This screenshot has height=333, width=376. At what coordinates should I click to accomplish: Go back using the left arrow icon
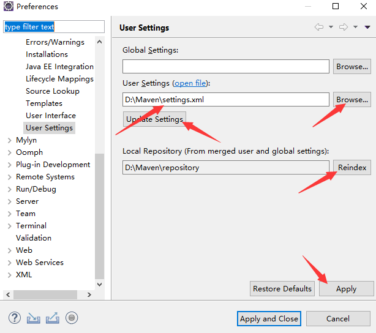coord(319,27)
